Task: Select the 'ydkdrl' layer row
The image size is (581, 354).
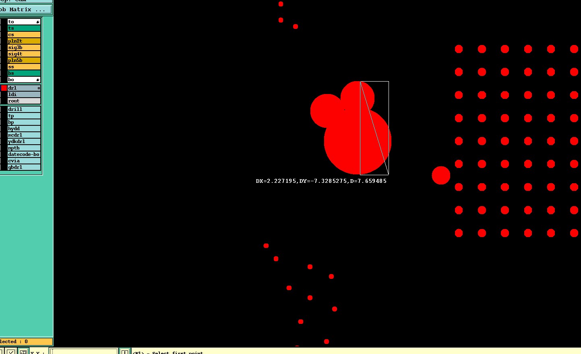Action: (x=24, y=141)
